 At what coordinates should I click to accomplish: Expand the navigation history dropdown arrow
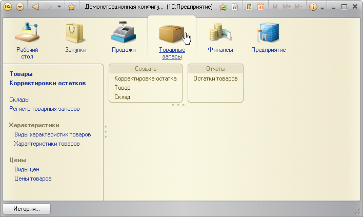[x=59, y=7]
